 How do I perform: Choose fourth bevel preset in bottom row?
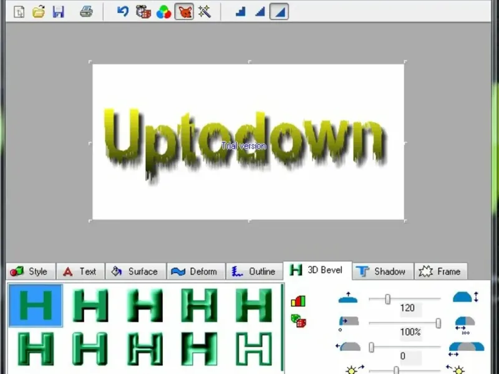pos(199,348)
